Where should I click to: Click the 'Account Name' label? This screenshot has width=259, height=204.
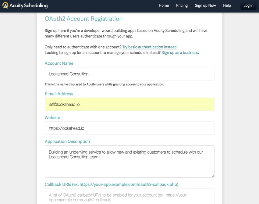click(59, 63)
